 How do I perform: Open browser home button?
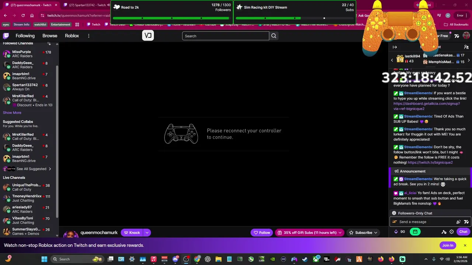click(32, 15)
